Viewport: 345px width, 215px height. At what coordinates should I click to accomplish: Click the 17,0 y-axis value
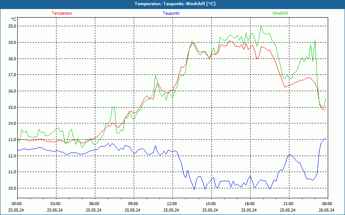(13, 74)
